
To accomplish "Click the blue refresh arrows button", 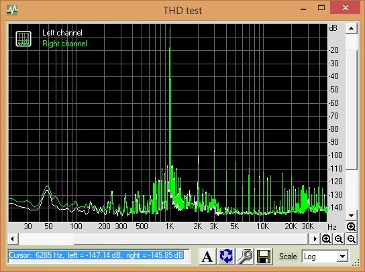I will (x=226, y=257).
